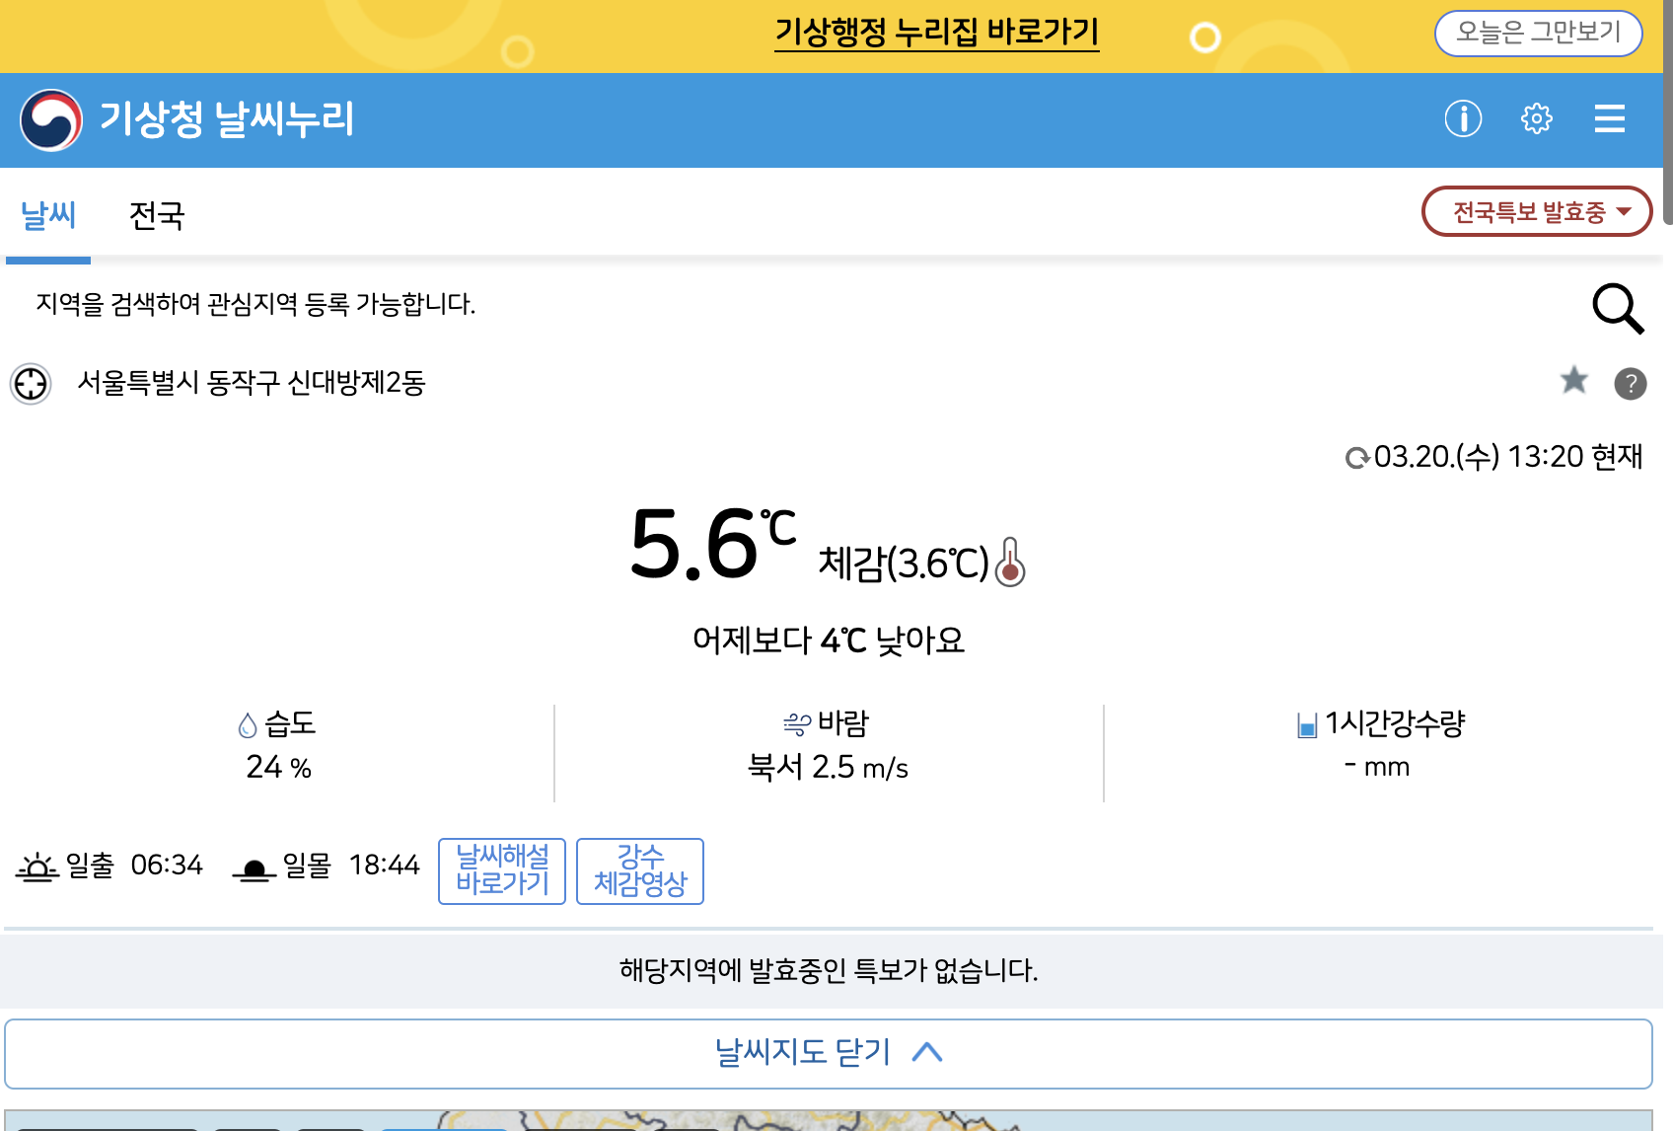The width and height of the screenshot is (1673, 1131).
Task: Expand the 전국특보 발효중 dropdown
Action: (1536, 210)
